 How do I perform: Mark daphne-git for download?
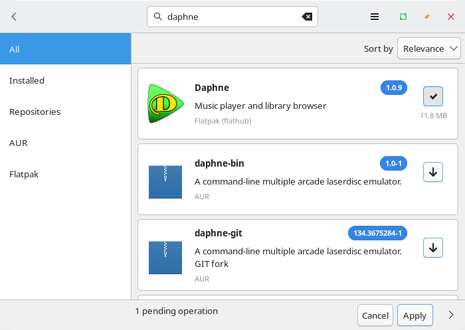[433, 248]
